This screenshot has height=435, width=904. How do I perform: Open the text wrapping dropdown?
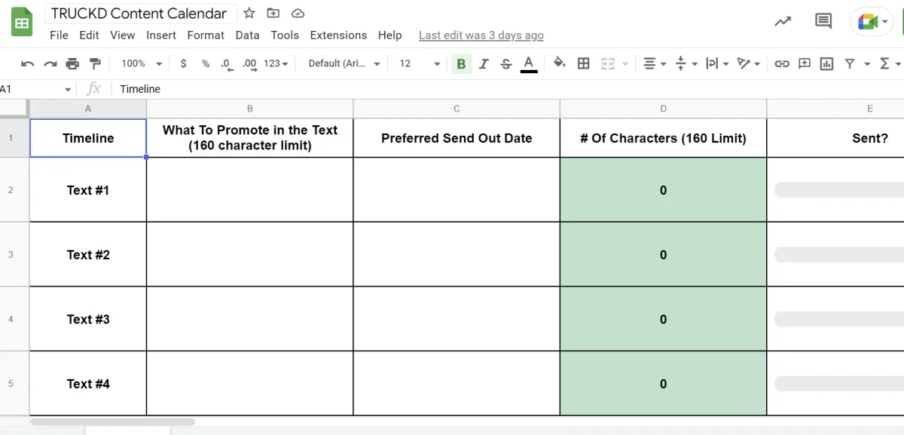click(717, 63)
